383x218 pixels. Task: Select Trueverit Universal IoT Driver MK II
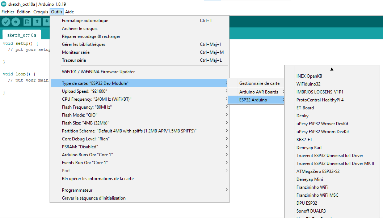tap(332, 163)
